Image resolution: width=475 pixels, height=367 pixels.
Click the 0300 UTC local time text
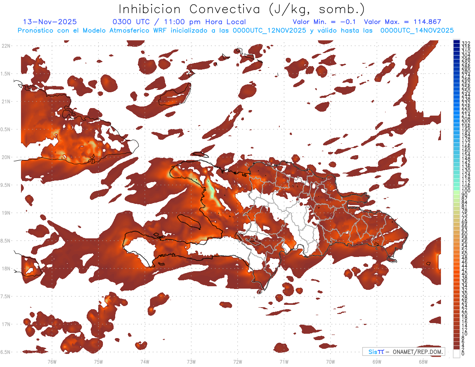pyautogui.click(x=179, y=22)
